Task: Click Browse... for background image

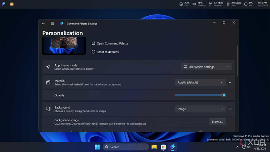Action: tap(217, 122)
